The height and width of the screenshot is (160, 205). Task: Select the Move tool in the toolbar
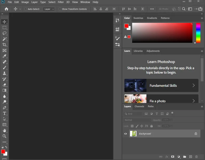pyautogui.click(x=5, y=22)
